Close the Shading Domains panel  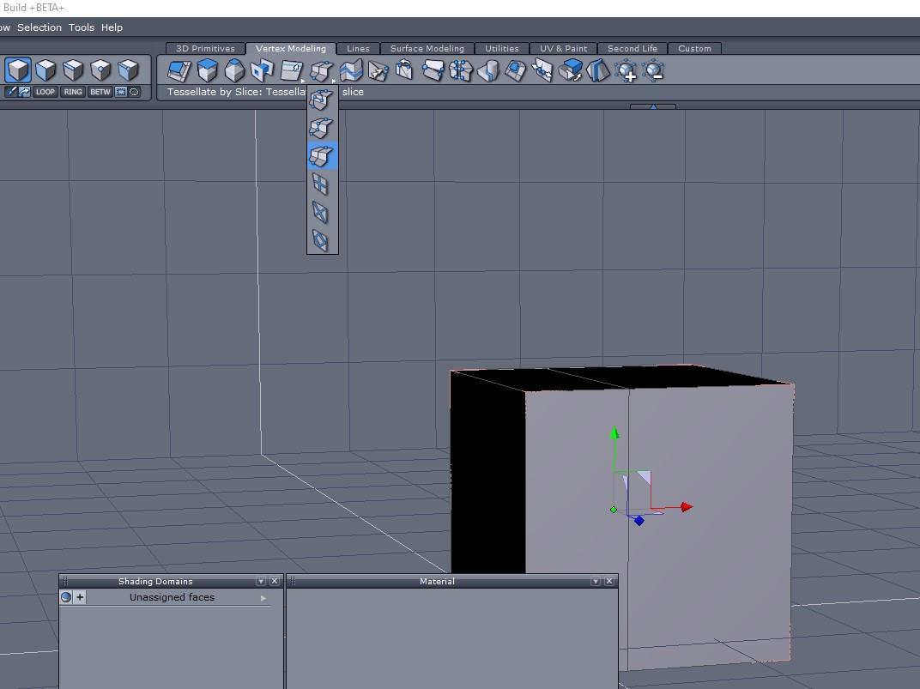click(x=274, y=581)
